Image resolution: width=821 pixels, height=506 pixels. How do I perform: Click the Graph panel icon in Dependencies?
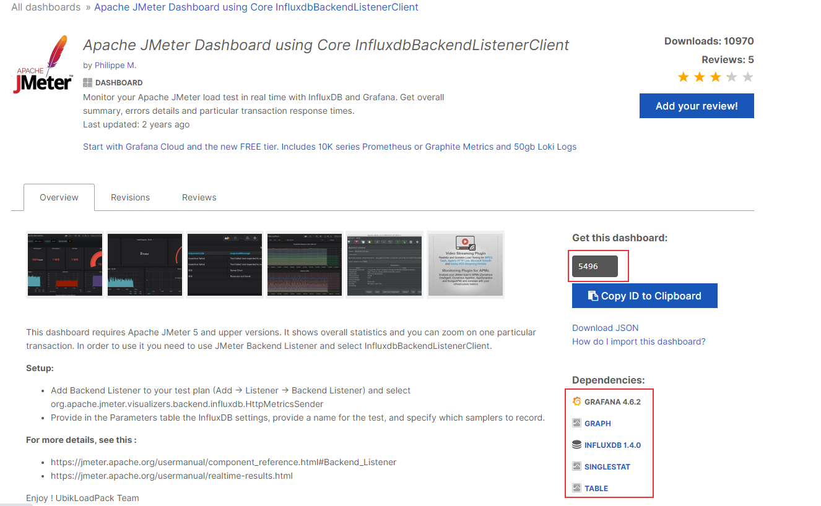click(x=576, y=423)
